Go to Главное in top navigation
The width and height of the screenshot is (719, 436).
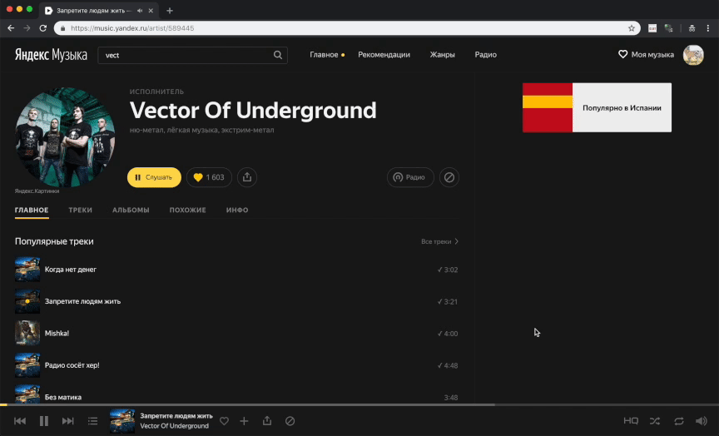pos(324,55)
